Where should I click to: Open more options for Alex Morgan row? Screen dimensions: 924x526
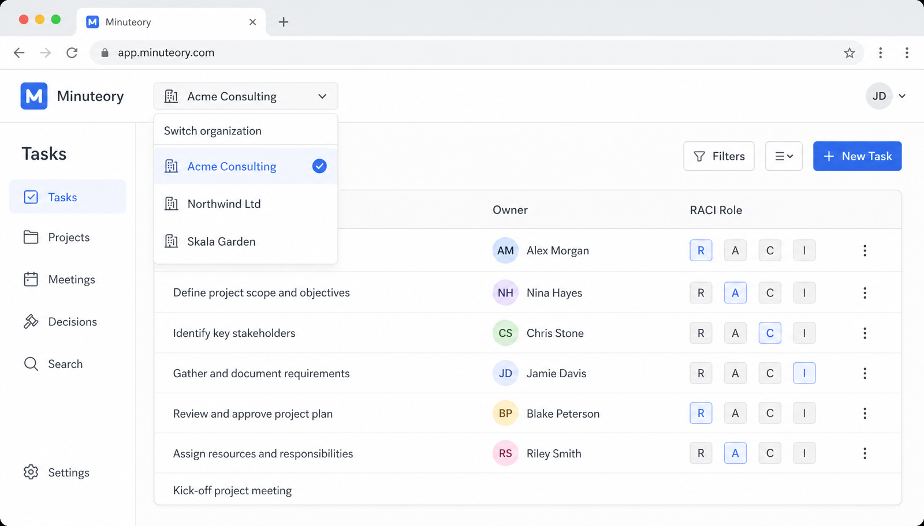pyautogui.click(x=865, y=250)
